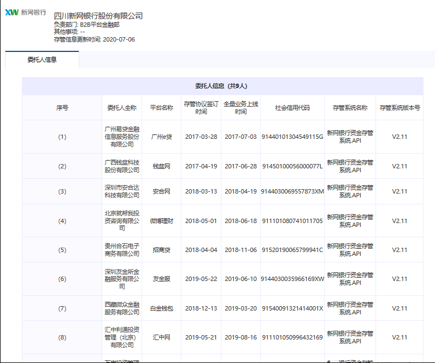Select credit code 911101080741011705
Screen dimensions: 435x363
point(292,221)
